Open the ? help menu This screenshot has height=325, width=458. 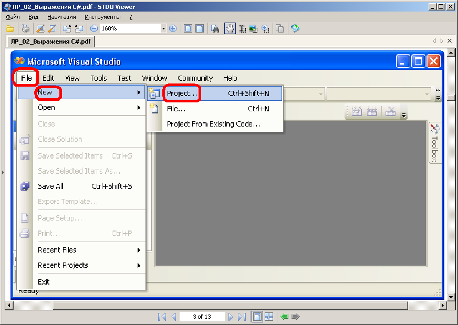point(131,17)
